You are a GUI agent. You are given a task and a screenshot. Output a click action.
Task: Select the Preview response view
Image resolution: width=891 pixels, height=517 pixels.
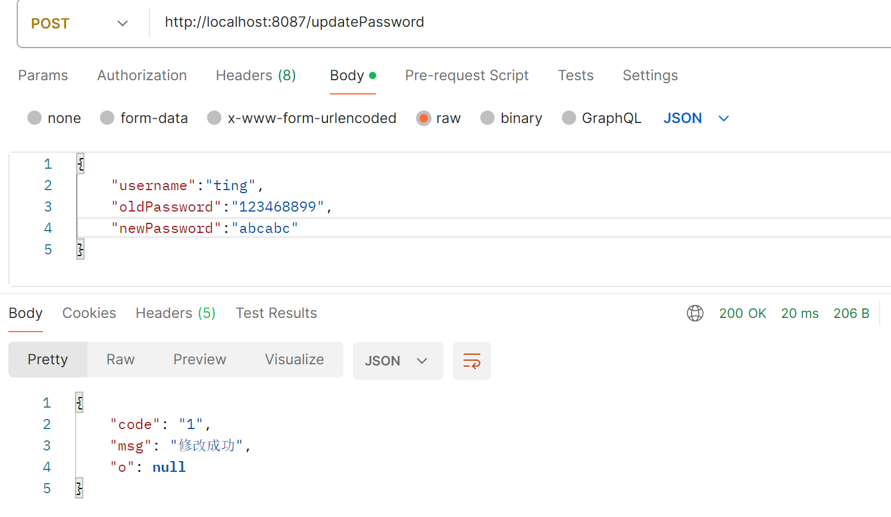(x=200, y=360)
